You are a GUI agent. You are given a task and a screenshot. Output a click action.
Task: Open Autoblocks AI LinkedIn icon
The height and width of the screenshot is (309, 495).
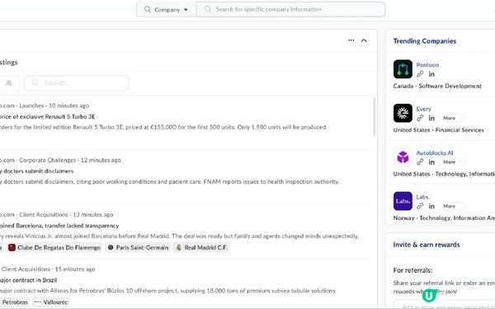click(431, 162)
